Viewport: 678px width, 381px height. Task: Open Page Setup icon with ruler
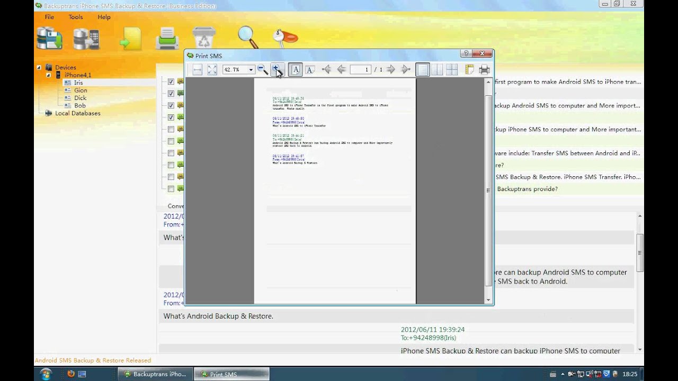coord(469,70)
